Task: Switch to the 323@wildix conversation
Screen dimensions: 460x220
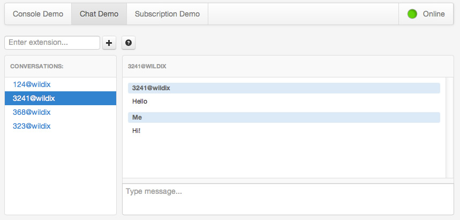Action: [x=32, y=126]
